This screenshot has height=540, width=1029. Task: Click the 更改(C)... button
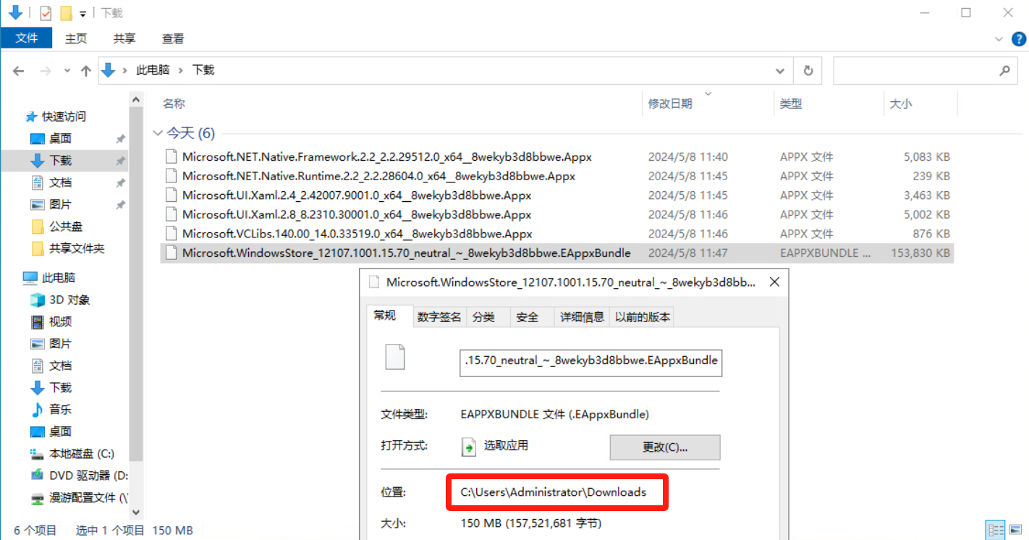[664, 447]
